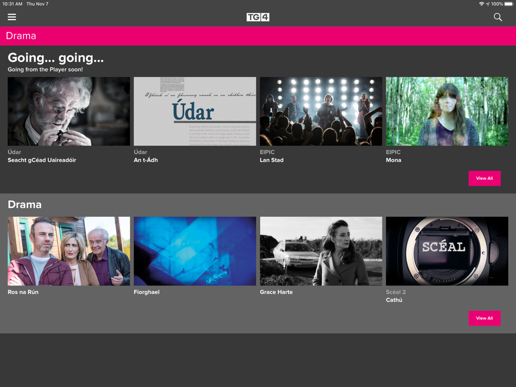Open the Grace Harte thumbnail
This screenshot has width=516, height=387.
point(321,251)
